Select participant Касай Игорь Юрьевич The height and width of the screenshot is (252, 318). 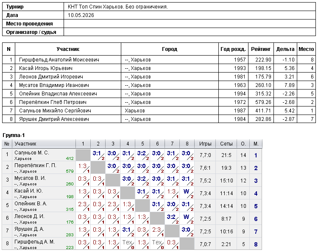click(x=46, y=68)
